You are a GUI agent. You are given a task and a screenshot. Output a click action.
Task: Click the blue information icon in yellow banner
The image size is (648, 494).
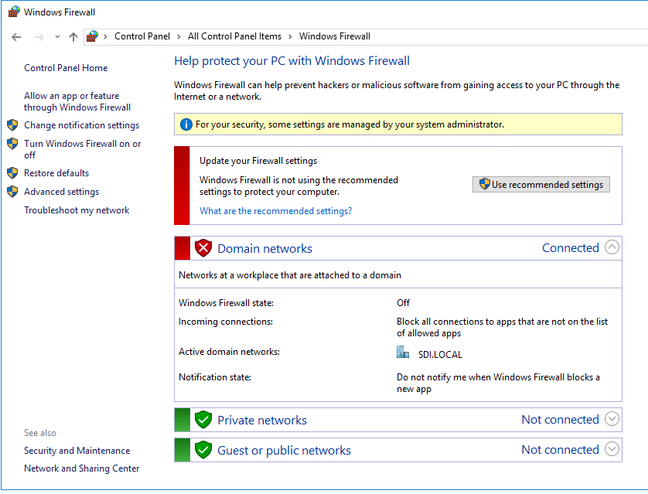(186, 124)
